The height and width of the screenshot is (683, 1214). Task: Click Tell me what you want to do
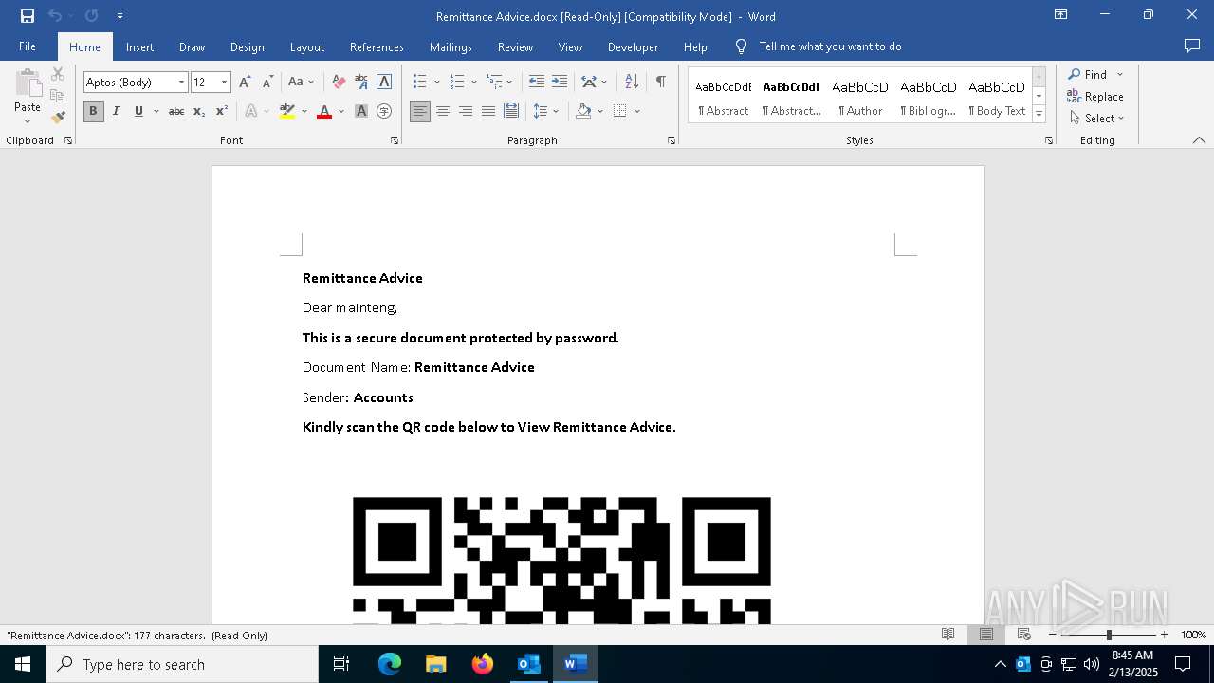pyautogui.click(x=830, y=46)
